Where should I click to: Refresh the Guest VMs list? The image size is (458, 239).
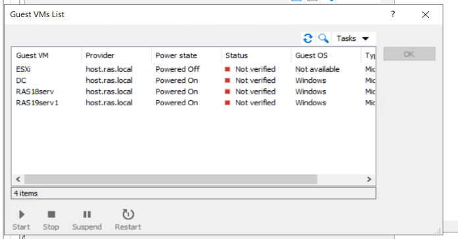308,38
